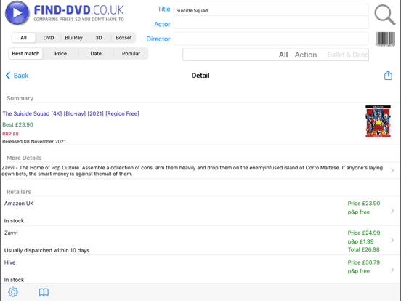Select Zavvi retailer name
The width and height of the screenshot is (401, 301).
(x=11, y=233)
